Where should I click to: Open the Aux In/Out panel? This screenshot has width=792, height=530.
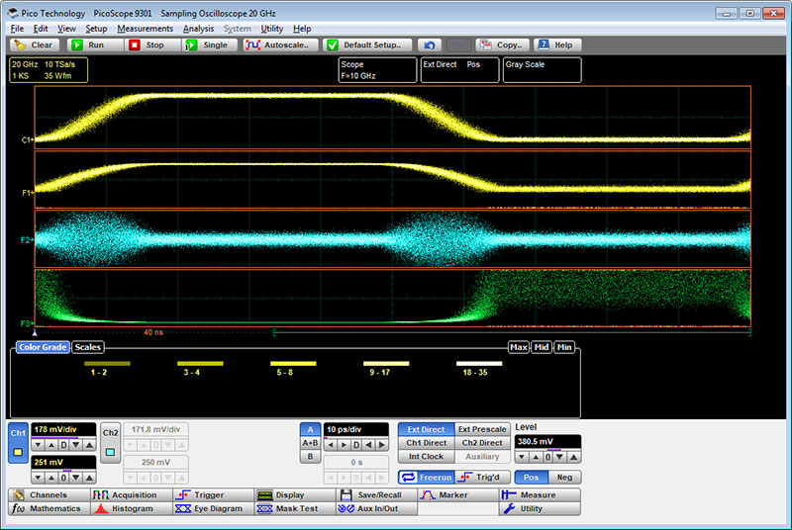click(x=376, y=508)
